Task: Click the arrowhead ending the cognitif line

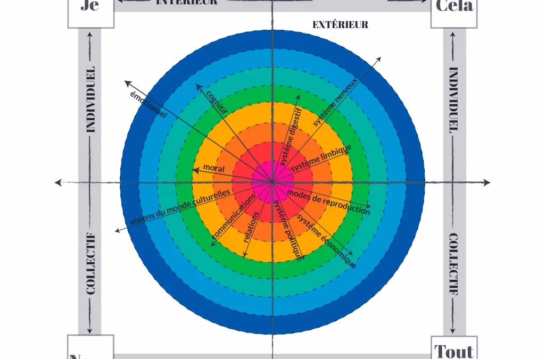Action: pyautogui.click(x=196, y=86)
